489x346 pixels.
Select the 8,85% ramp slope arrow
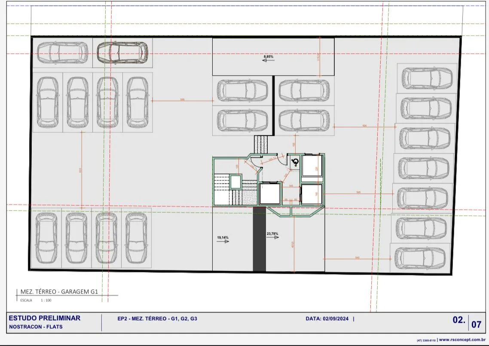tap(268, 60)
